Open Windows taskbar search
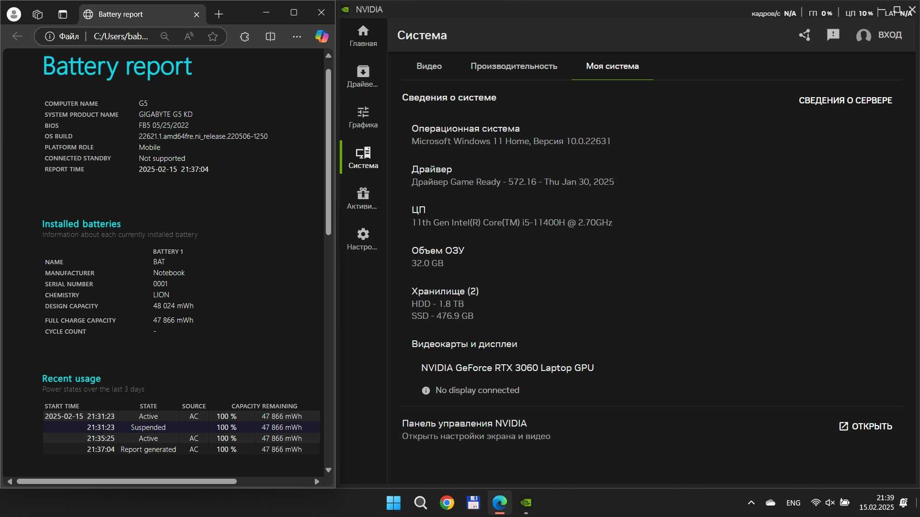 [420, 503]
